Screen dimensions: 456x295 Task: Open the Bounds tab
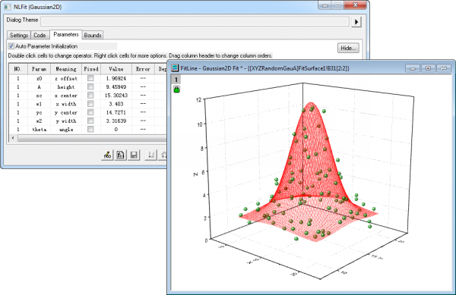click(93, 35)
